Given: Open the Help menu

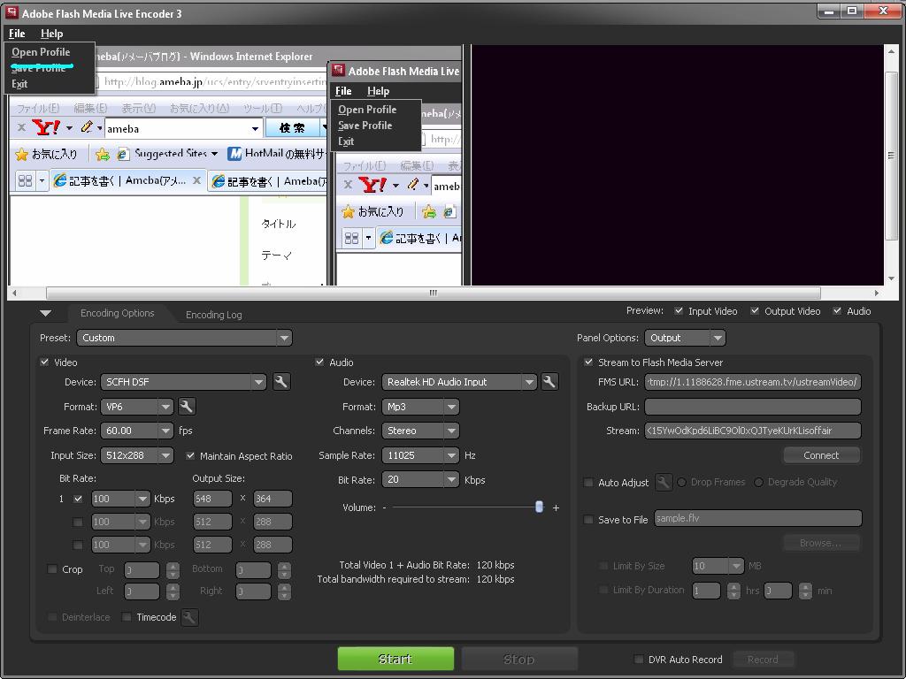Looking at the screenshot, I should tap(51, 34).
